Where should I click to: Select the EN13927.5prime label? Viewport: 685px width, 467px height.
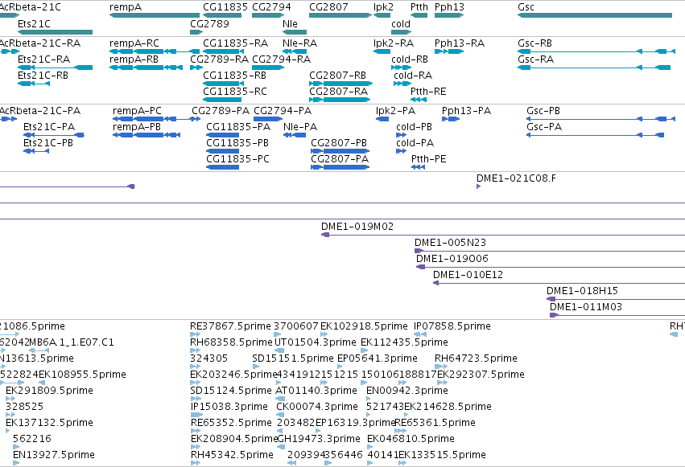(54, 455)
